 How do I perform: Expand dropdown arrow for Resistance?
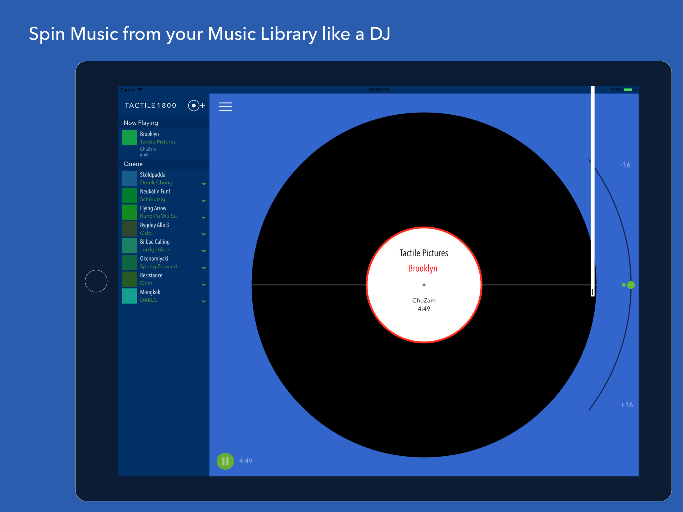pyautogui.click(x=203, y=284)
